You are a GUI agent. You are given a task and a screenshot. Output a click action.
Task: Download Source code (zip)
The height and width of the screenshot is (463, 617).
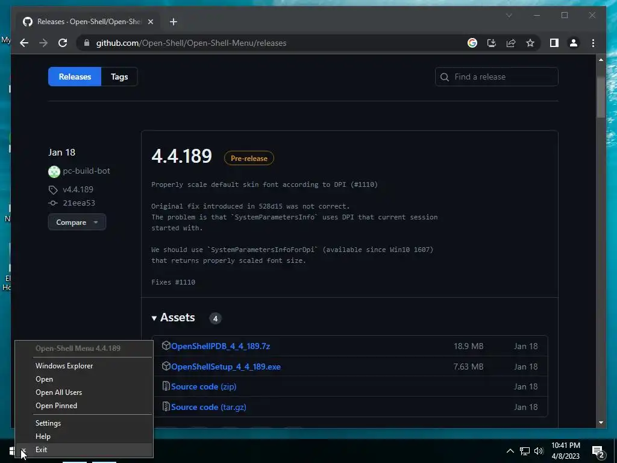[x=204, y=386]
